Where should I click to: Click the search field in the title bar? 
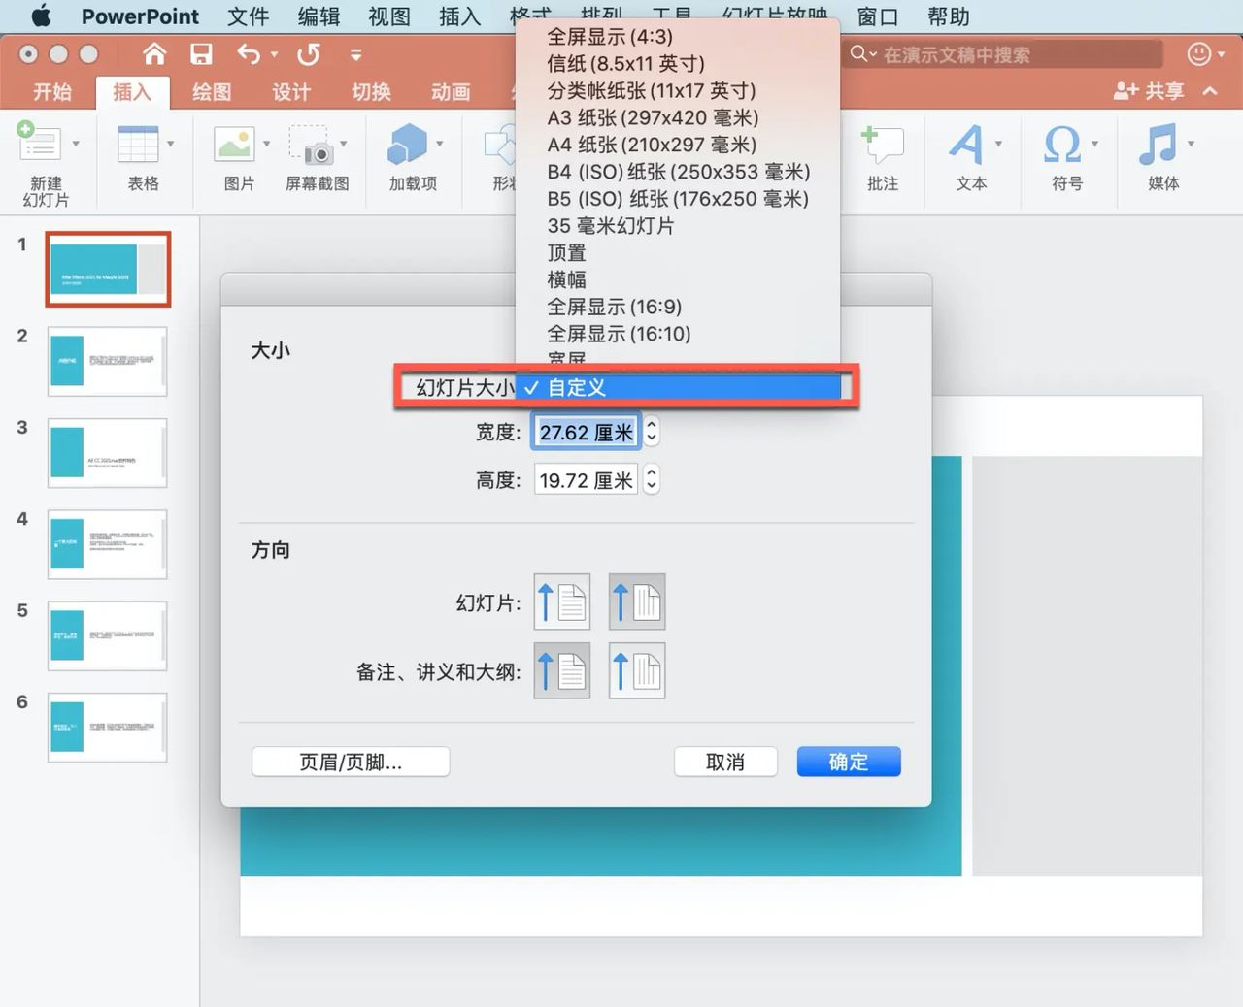tap(1004, 54)
